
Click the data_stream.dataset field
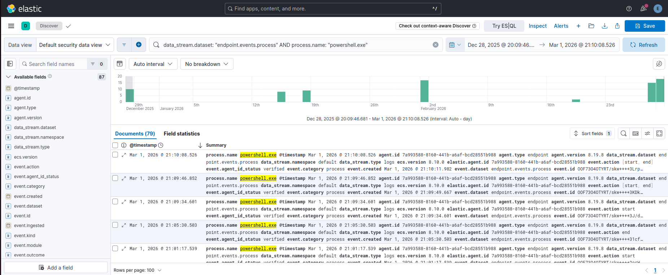pyautogui.click(x=35, y=127)
